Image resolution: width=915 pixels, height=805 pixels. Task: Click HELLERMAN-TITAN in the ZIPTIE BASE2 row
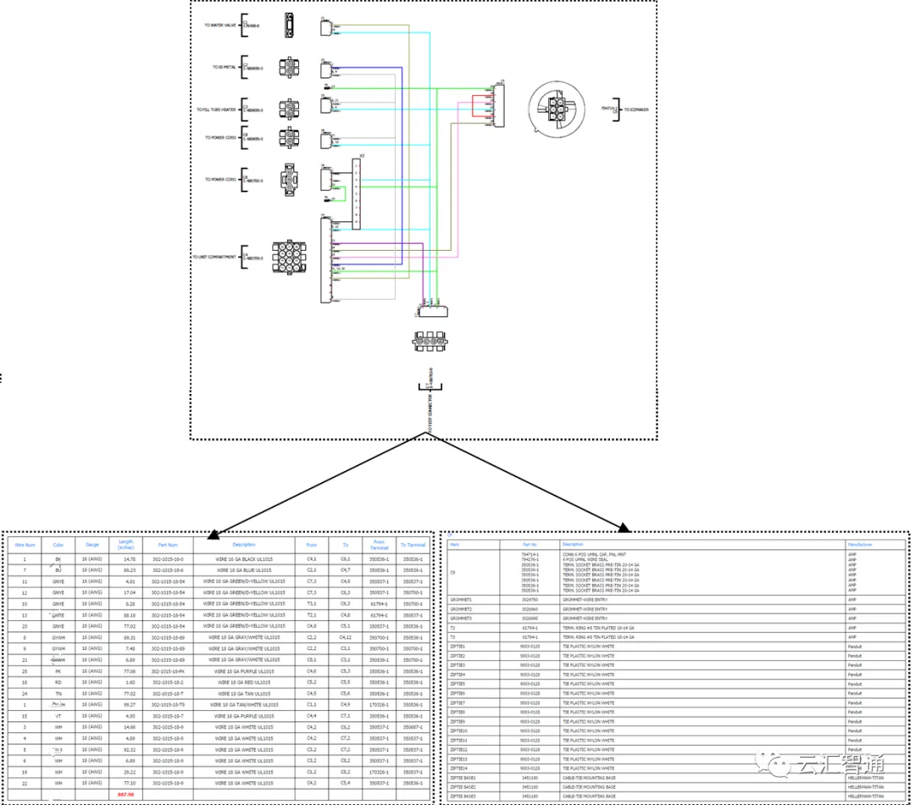865,787
